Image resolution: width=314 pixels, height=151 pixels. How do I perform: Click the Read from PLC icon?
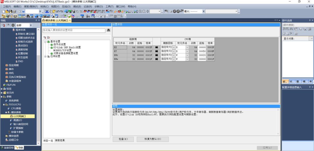pos(88,11)
